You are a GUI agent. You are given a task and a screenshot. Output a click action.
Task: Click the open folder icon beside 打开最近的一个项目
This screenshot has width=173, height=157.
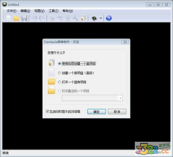[x=52, y=91]
